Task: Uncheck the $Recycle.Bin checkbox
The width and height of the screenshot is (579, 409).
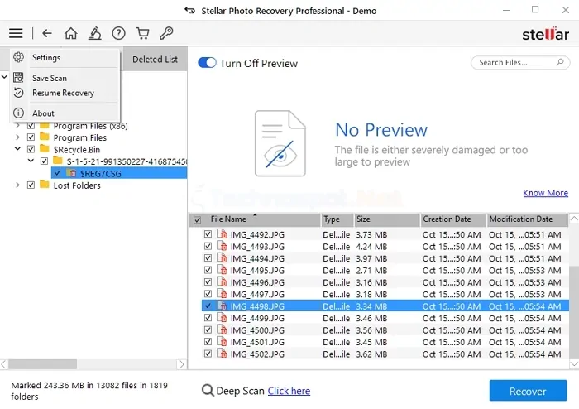Action: (31, 149)
